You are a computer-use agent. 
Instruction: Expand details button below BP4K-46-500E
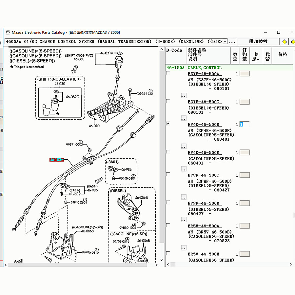coord(184,168)
